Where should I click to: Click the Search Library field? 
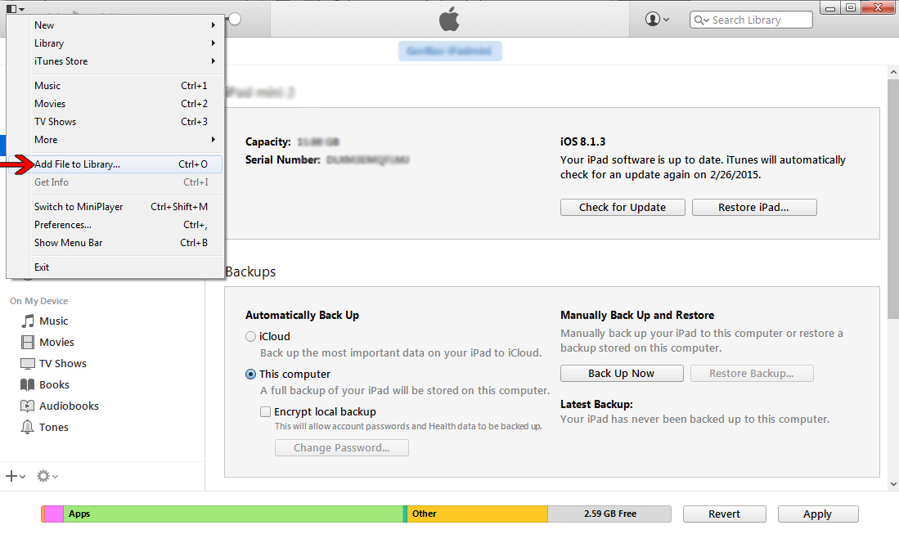click(x=751, y=20)
